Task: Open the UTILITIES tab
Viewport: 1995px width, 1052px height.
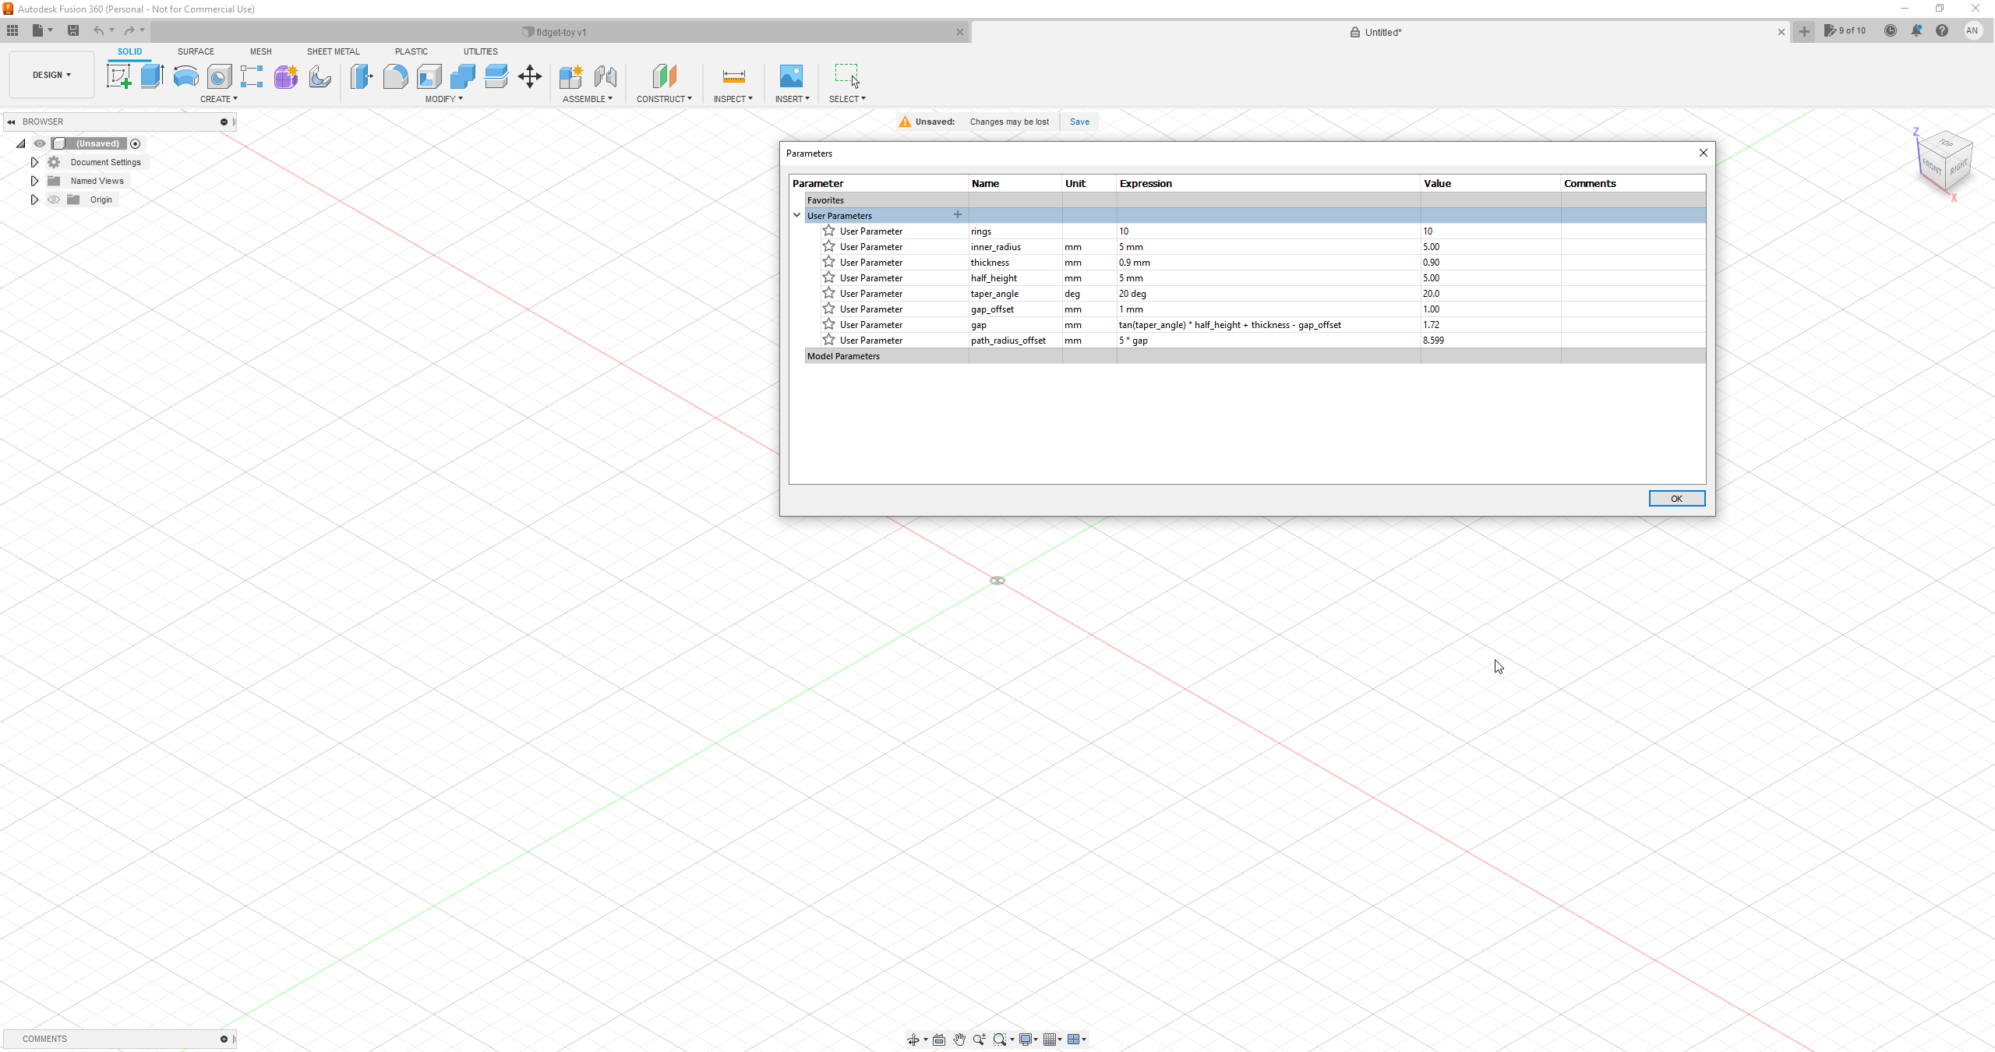Action: click(480, 51)
